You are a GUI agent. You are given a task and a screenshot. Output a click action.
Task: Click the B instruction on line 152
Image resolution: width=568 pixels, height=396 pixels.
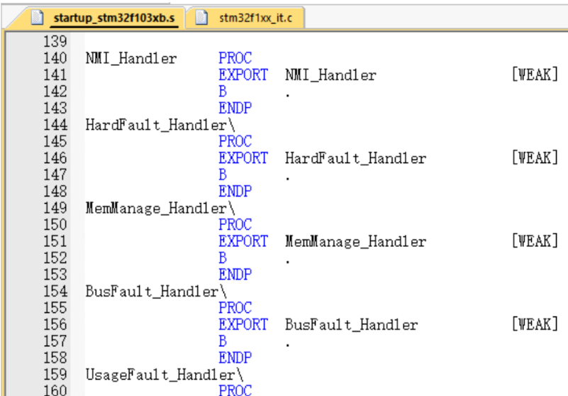point(223,258)
